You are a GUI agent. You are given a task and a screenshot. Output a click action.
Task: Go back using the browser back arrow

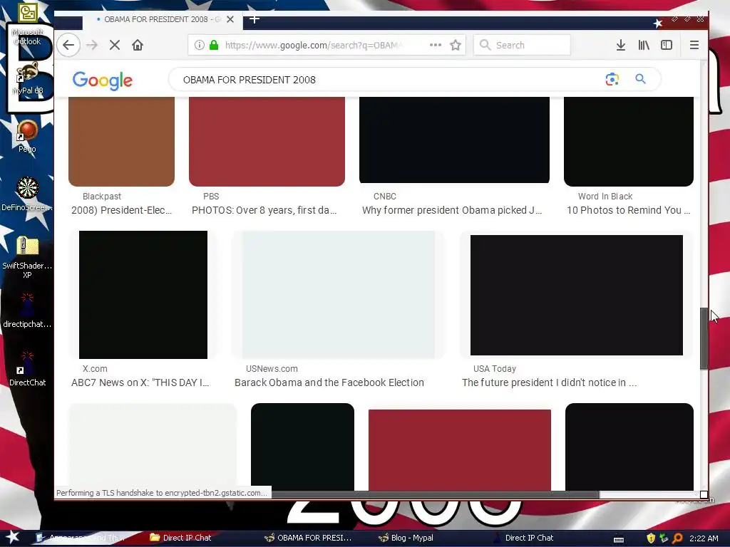click(68, 45)
